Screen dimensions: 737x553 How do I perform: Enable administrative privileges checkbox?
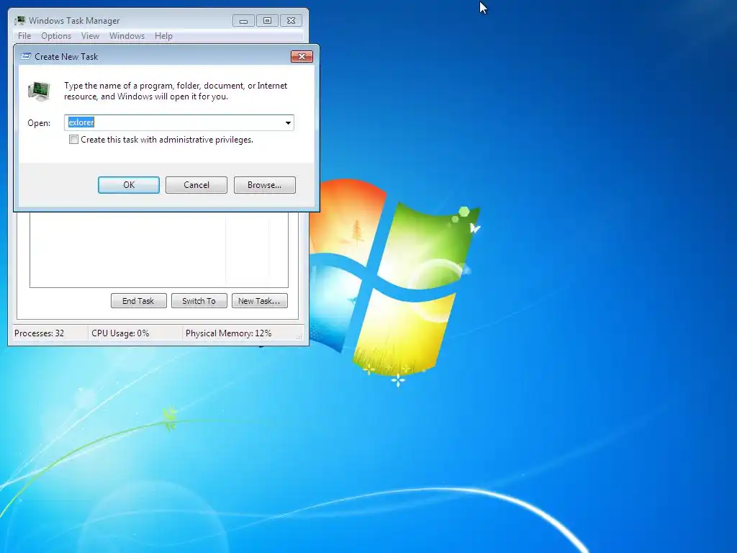point(74,140)
